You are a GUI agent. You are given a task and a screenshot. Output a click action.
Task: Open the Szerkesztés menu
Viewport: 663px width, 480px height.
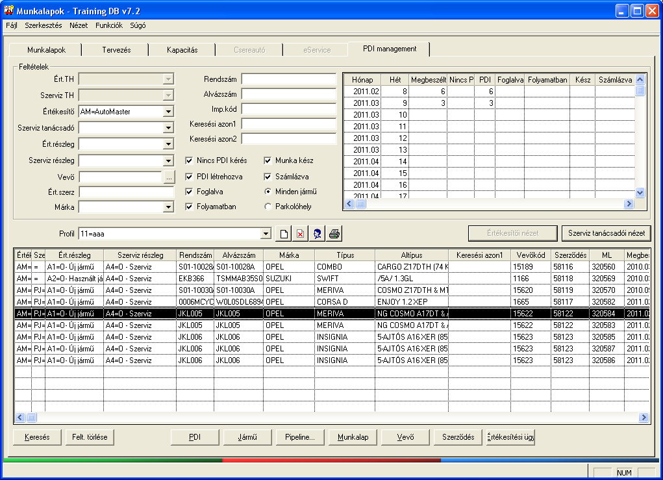43,25
